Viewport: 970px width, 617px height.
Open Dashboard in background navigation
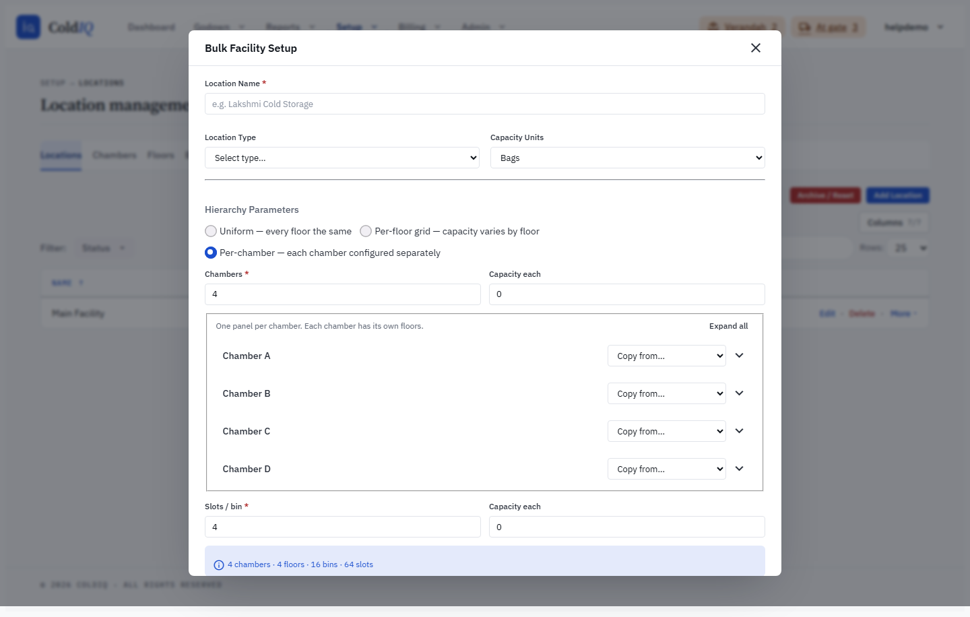152,27
